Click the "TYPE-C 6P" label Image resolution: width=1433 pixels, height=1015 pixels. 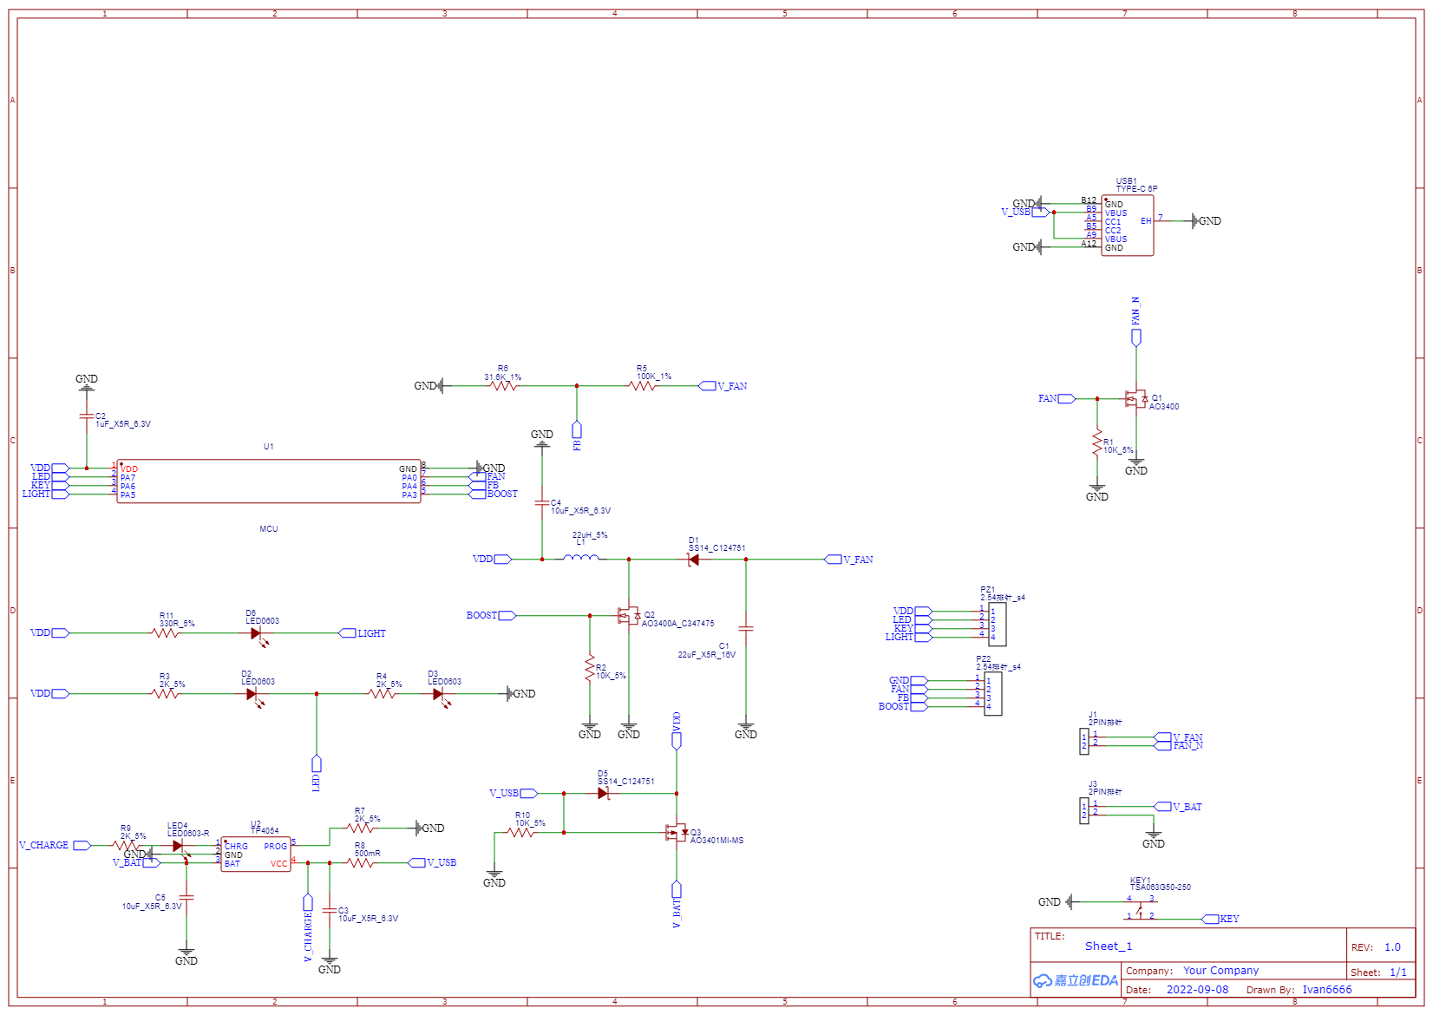tap(1136, 189)
